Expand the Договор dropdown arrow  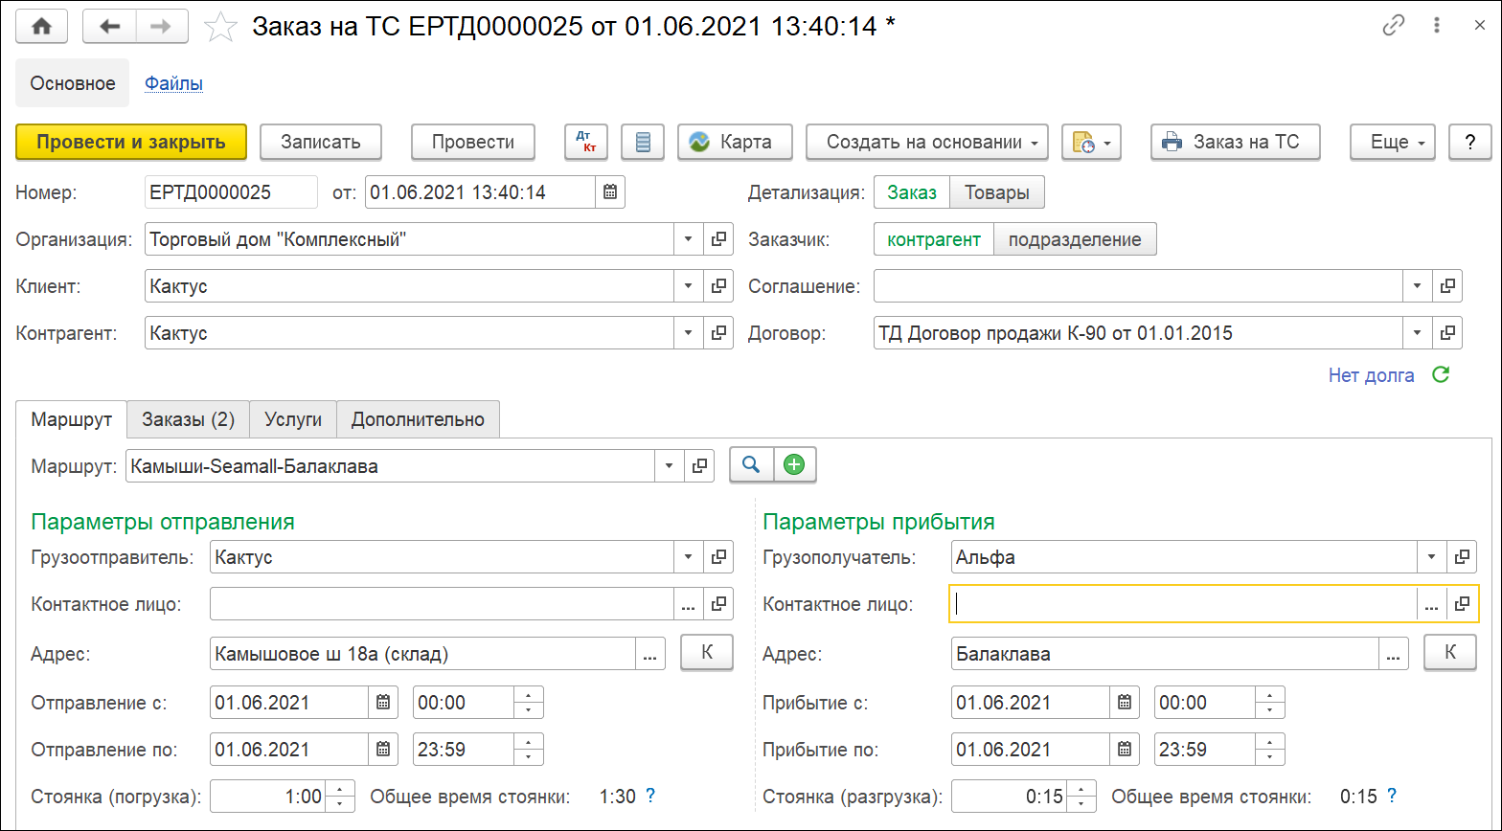pos(1417,333)
